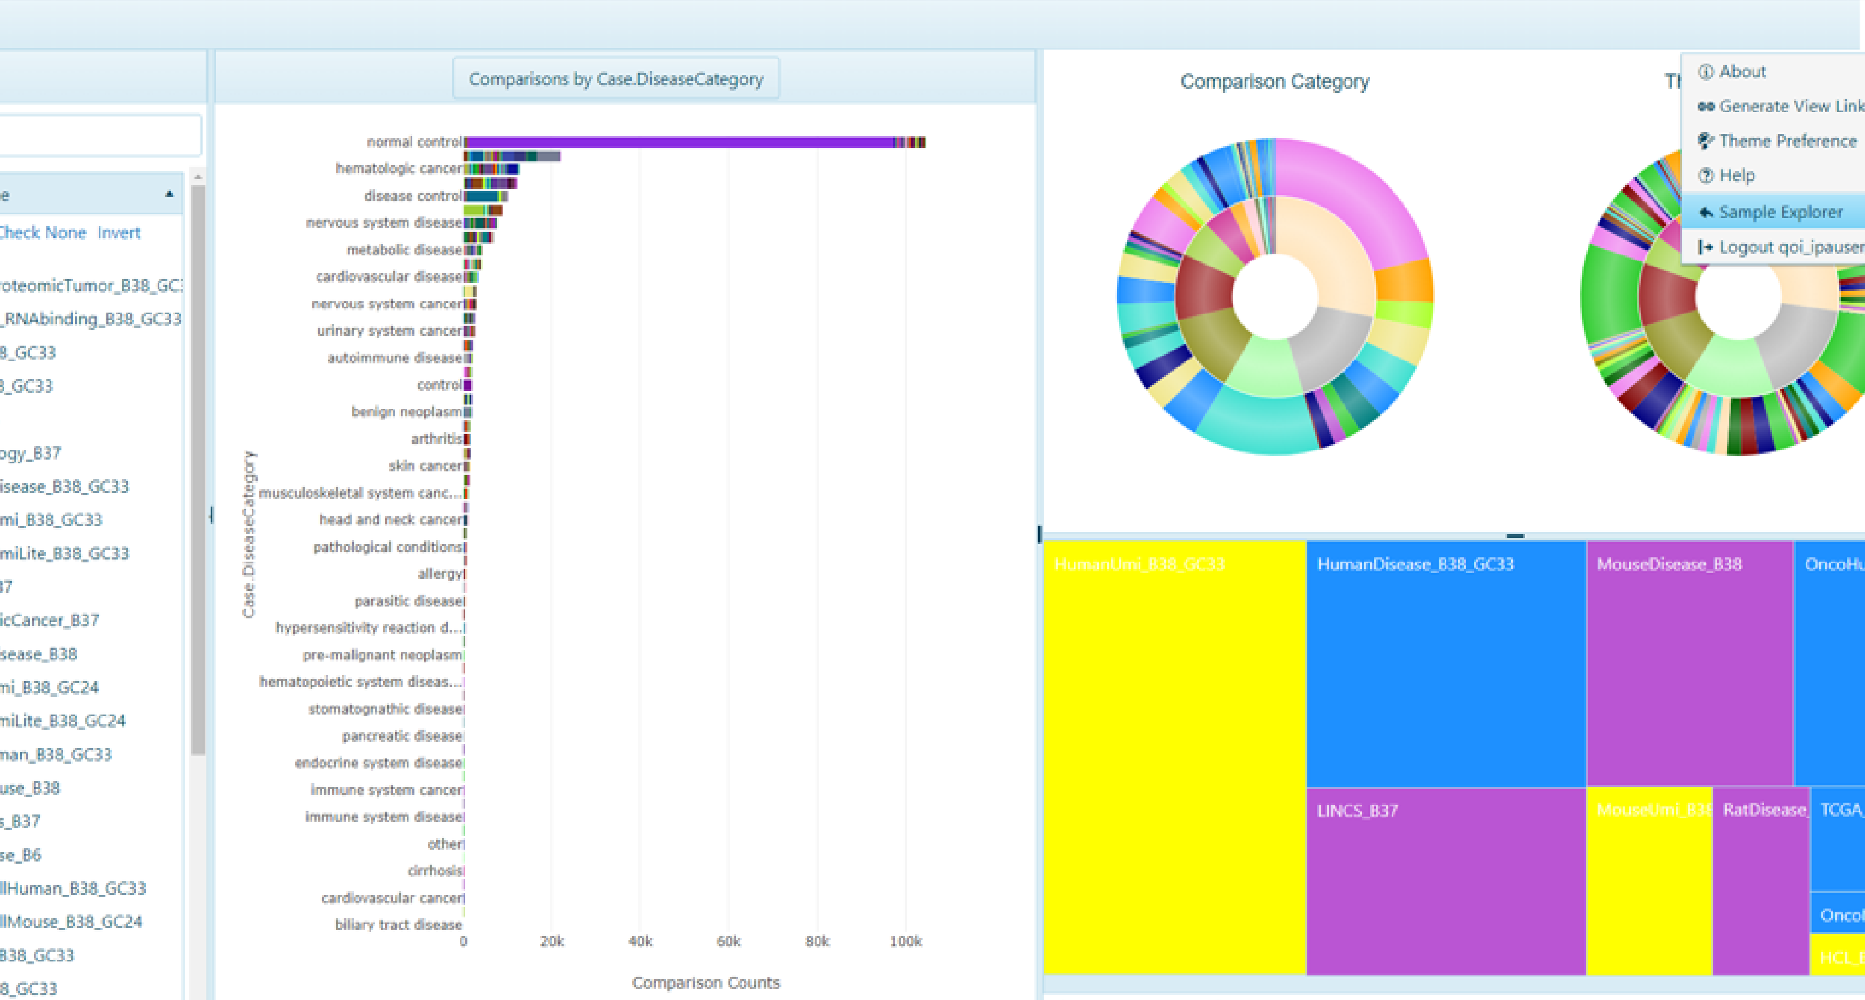Click the 'benign neoplasm' axis label
The width and height of the screenshot is (1865, 1000).
pyautogui.click(x=406, y=412)
